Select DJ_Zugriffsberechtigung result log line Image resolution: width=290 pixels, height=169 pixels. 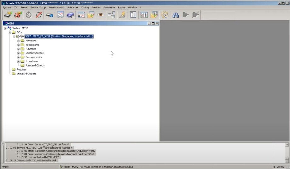coord(39,148)
